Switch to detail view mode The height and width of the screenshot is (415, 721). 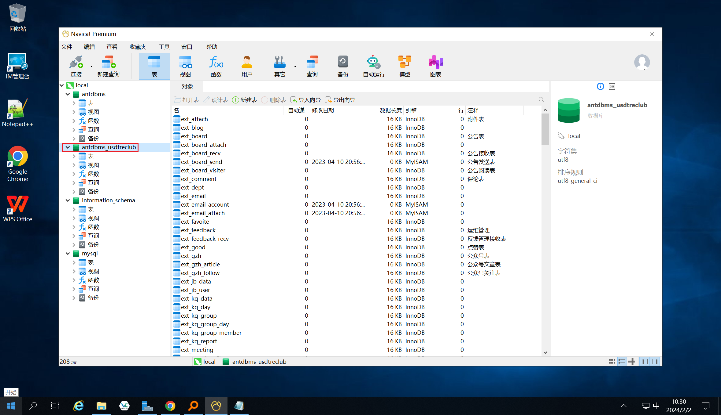631,362
